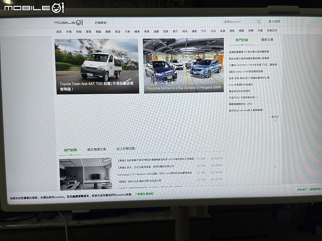322x241 pixels.
Task: Open the Volkswagen T6.1 Multivan LWB article
Action: [154, 174]
